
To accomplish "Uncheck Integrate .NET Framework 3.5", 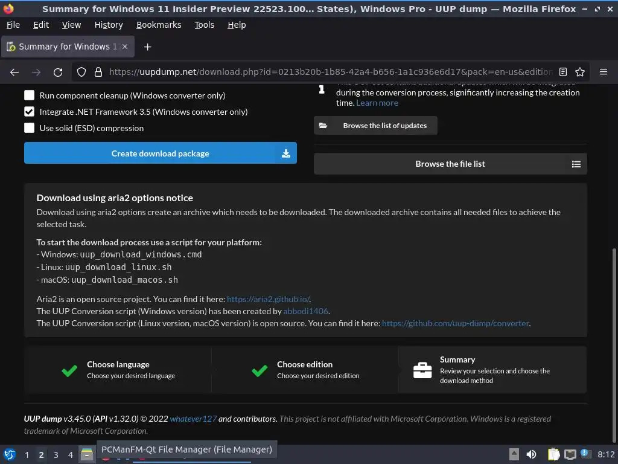I will (x=29, y=112).
